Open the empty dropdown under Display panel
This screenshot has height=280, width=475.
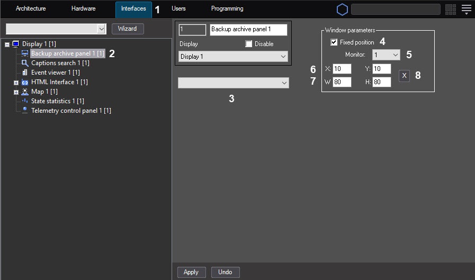(x=233, y=83)
